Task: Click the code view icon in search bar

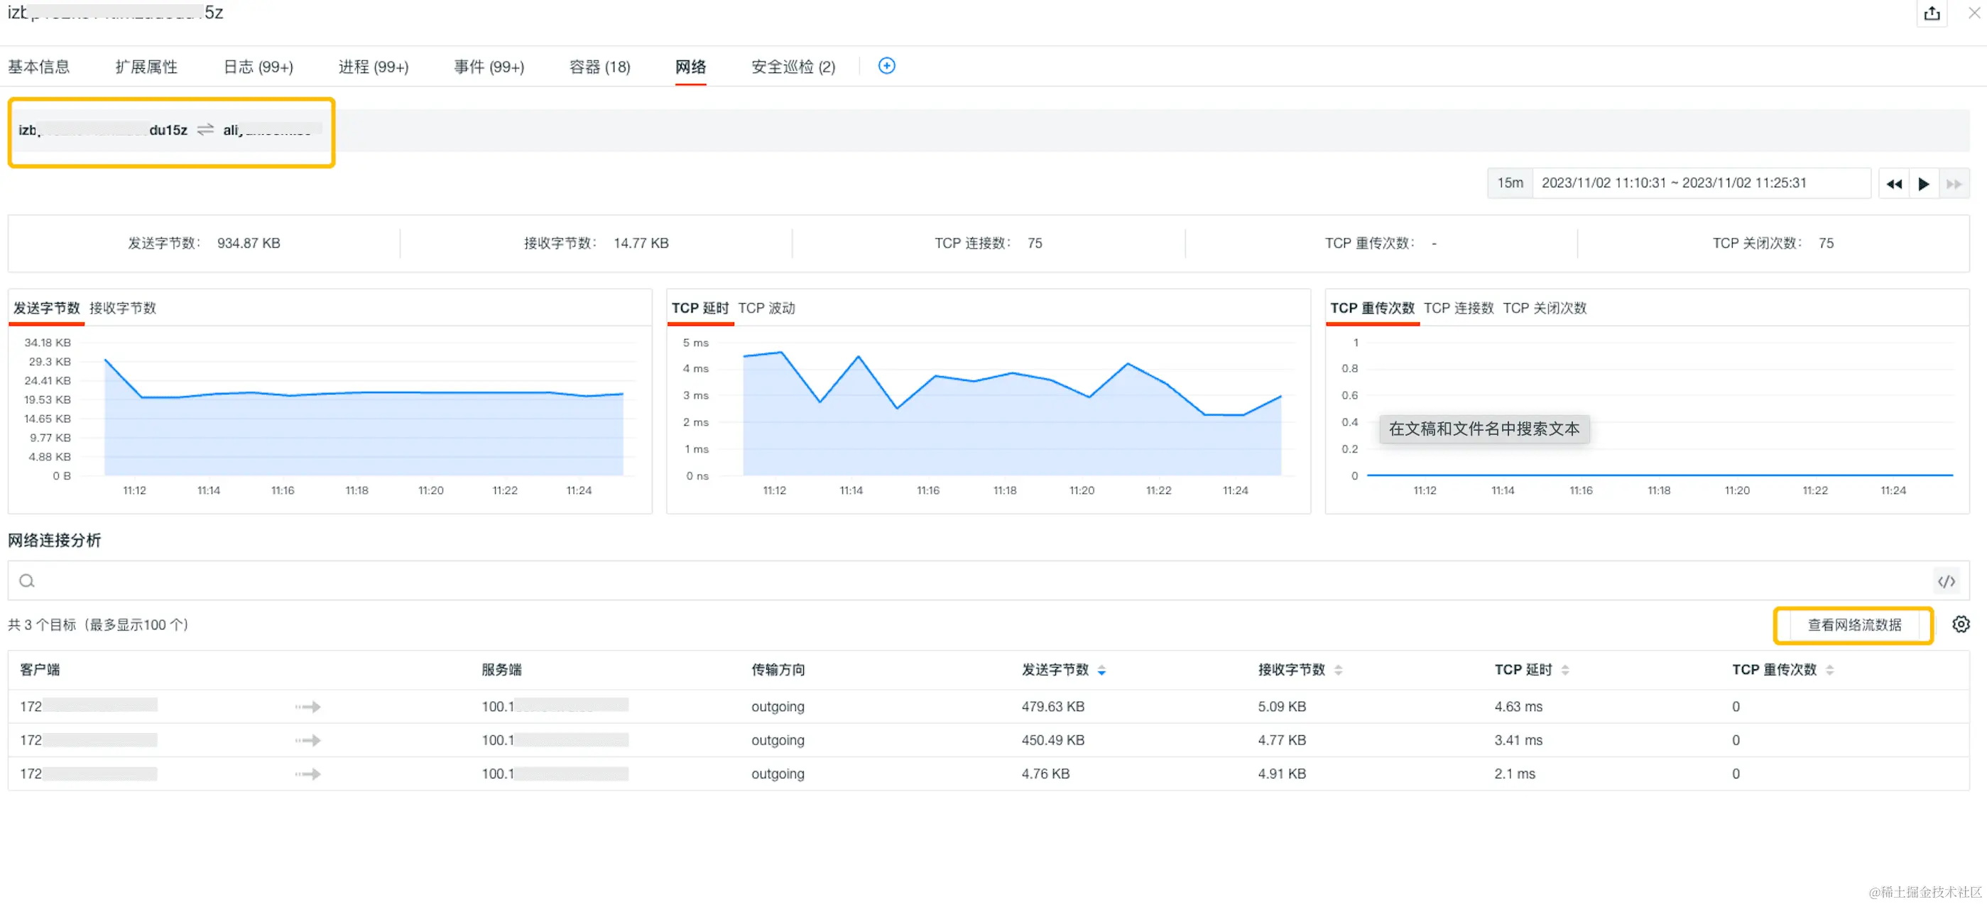Action: 1945,581
